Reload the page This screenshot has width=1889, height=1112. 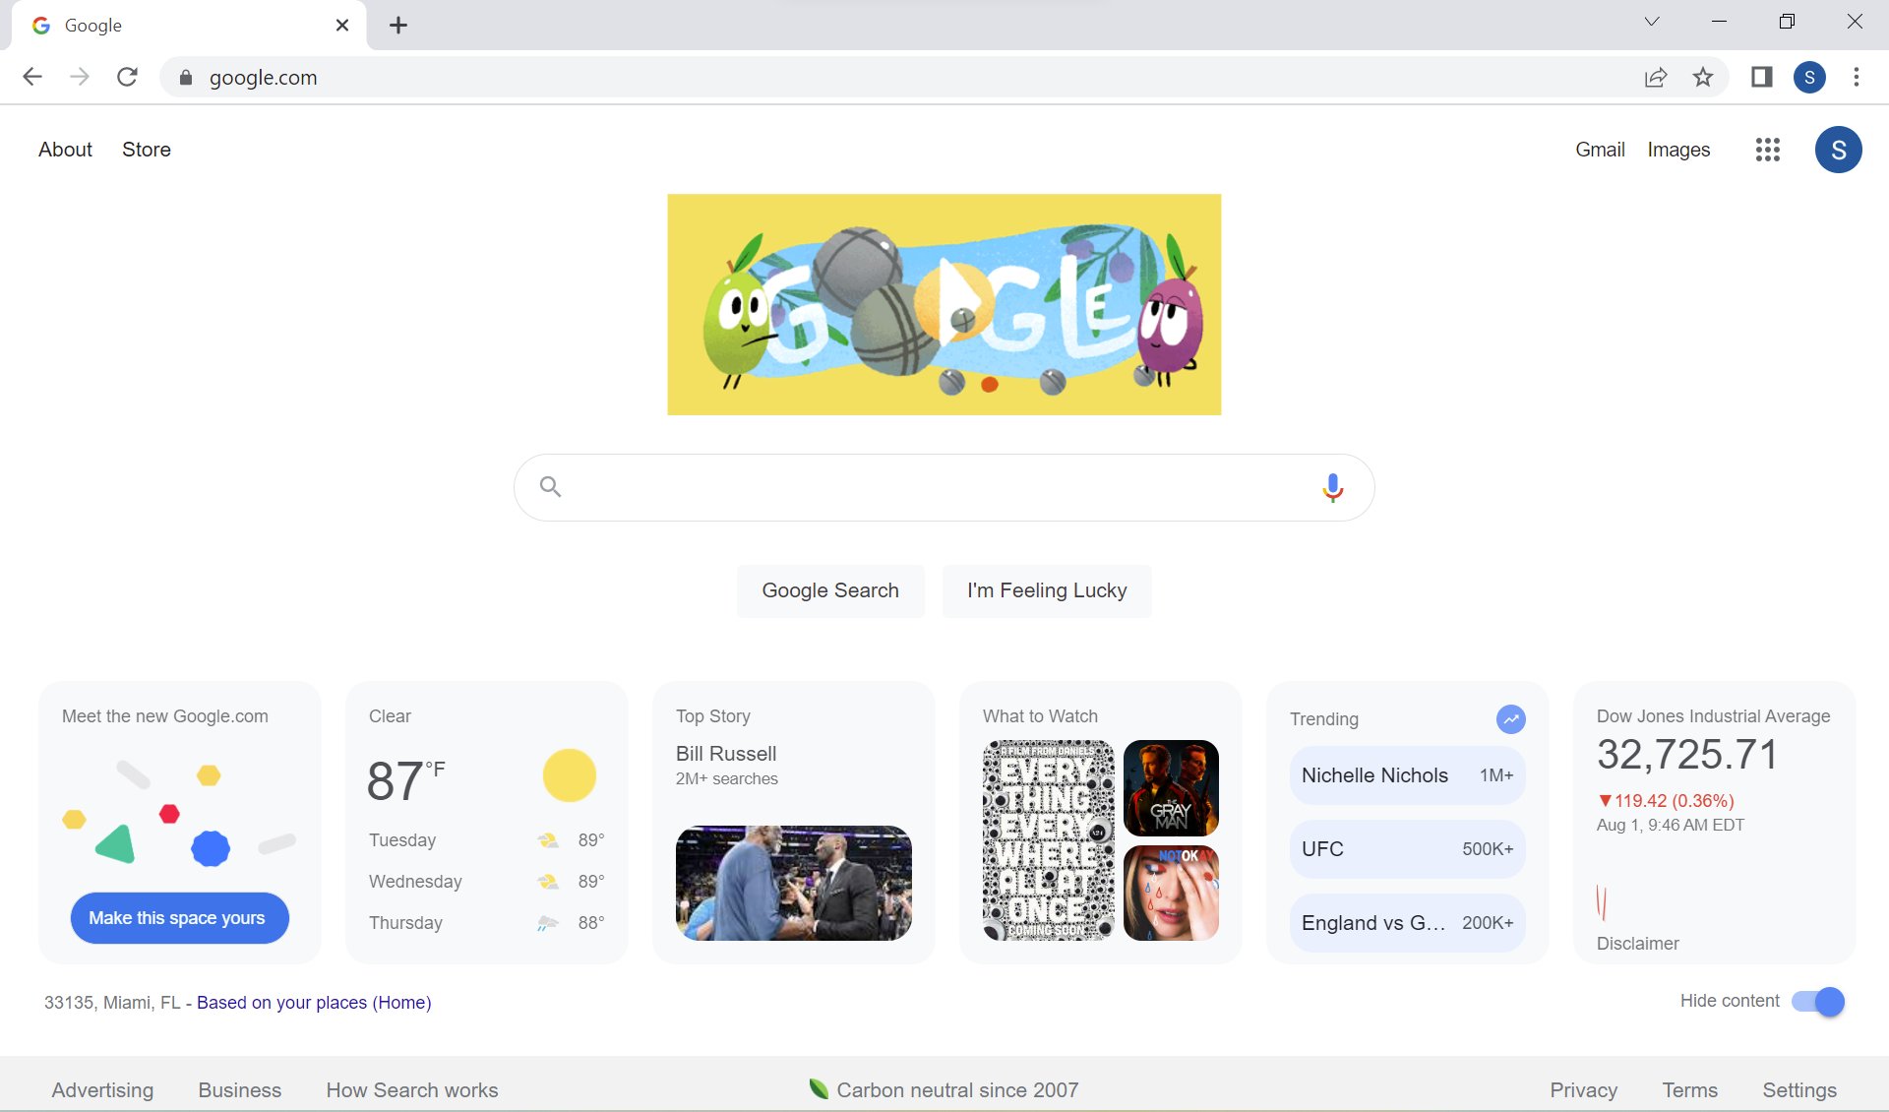tap(127, 77)
